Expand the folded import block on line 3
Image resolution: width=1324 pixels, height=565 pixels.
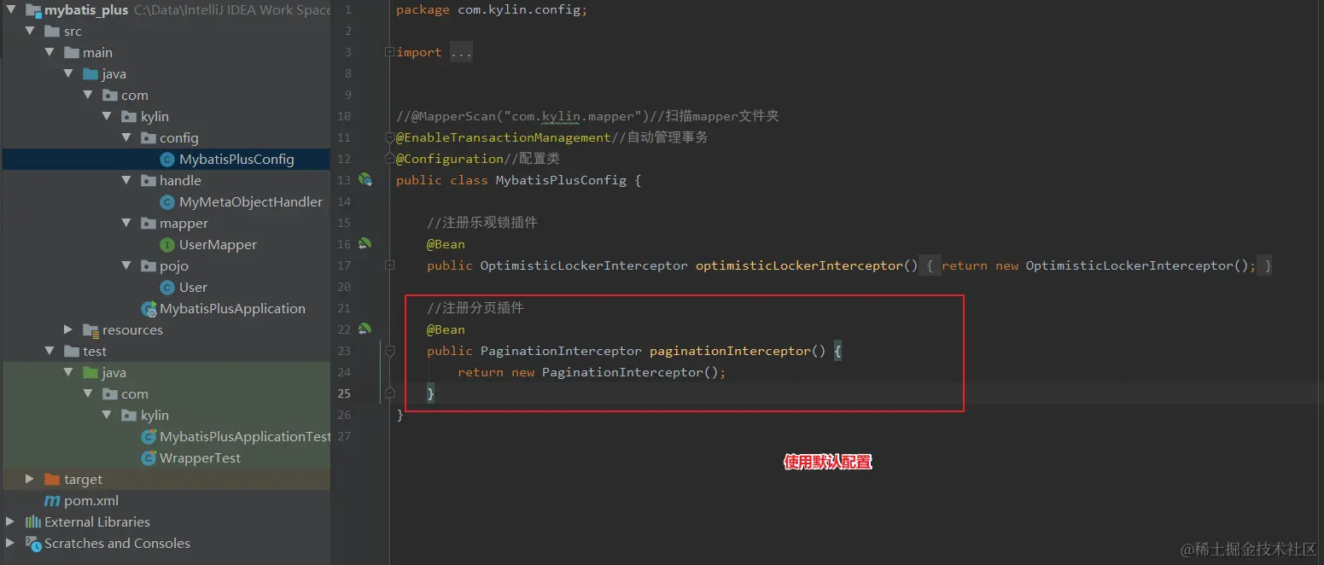point(389,52)
